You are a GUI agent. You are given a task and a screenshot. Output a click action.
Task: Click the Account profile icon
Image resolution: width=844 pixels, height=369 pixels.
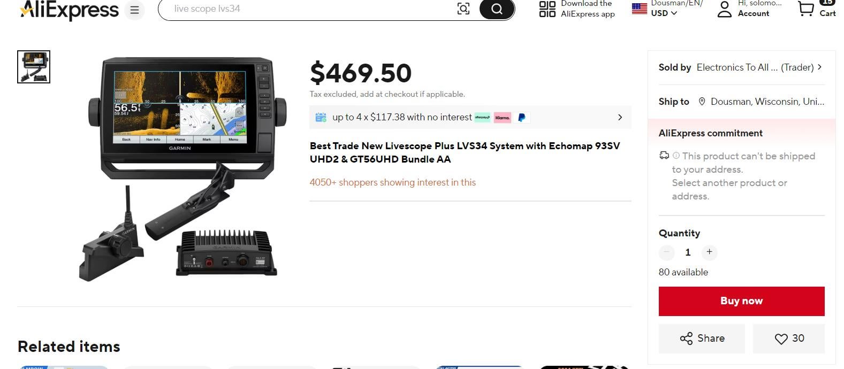[x=724, y=9]
